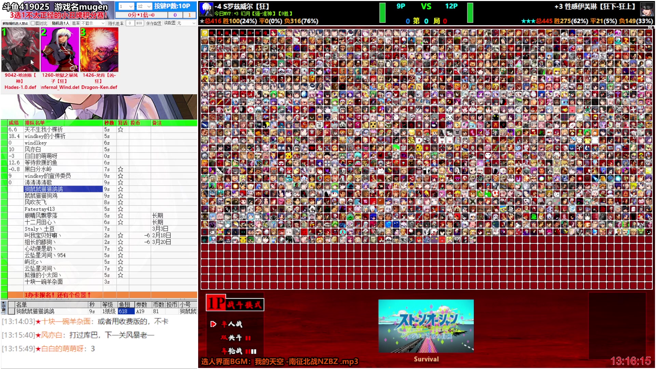This screenshot has height=369, width=656.
Task: Select character portrait 3 龙肯 Dragon-Ken
Action: pyautogui.click(x=99, y=50)
